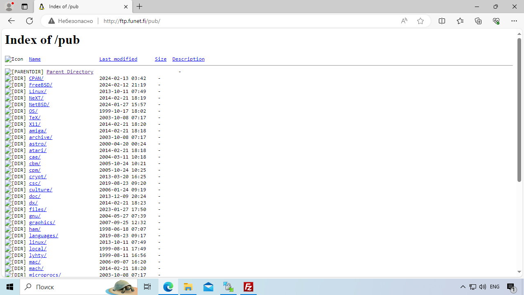Sort listing by Name column

35,59
